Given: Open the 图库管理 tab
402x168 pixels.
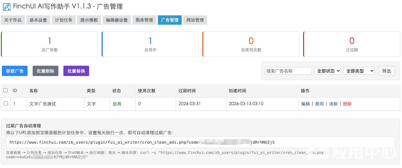Looking at the screenshot, I should 144,20.
